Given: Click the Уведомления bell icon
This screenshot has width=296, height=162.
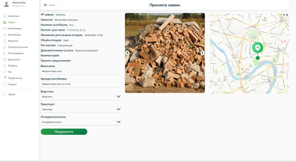Looking at the screenshot, I should click(5, 78).
